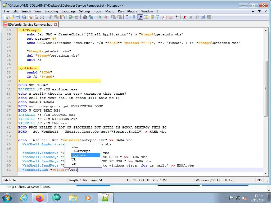Choose 'upgrade' in autocomplete list
The height and width of the screenshot is (203, 271).
85,155
